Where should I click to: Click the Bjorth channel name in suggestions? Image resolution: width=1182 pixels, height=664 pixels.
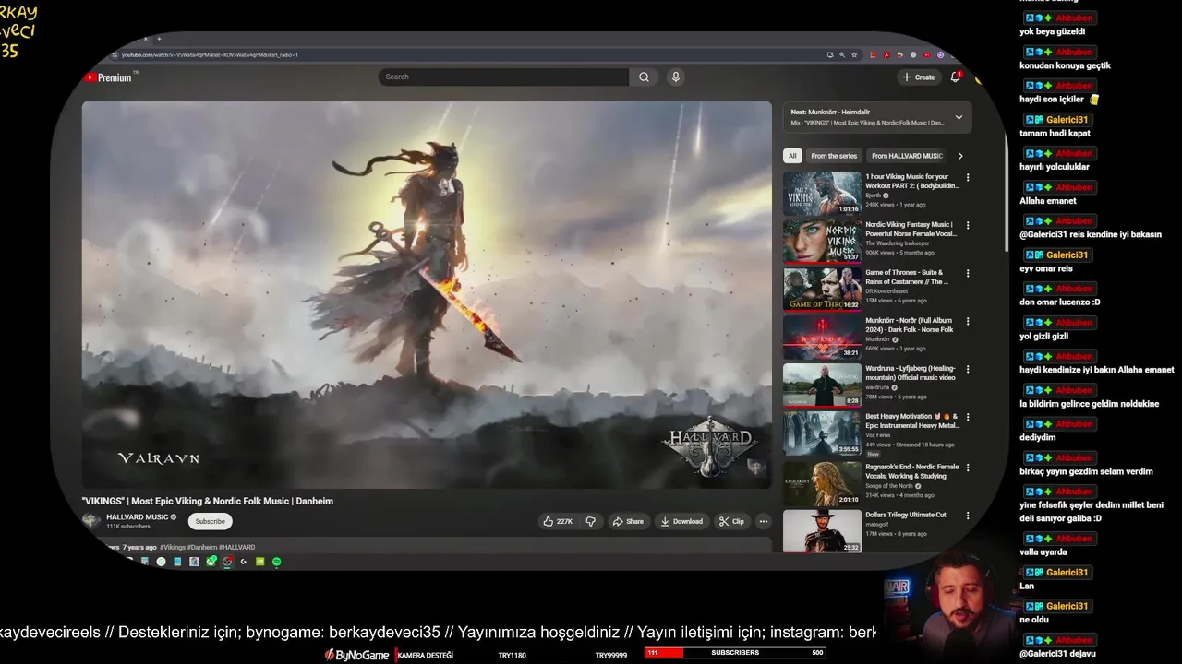[873, 196]
